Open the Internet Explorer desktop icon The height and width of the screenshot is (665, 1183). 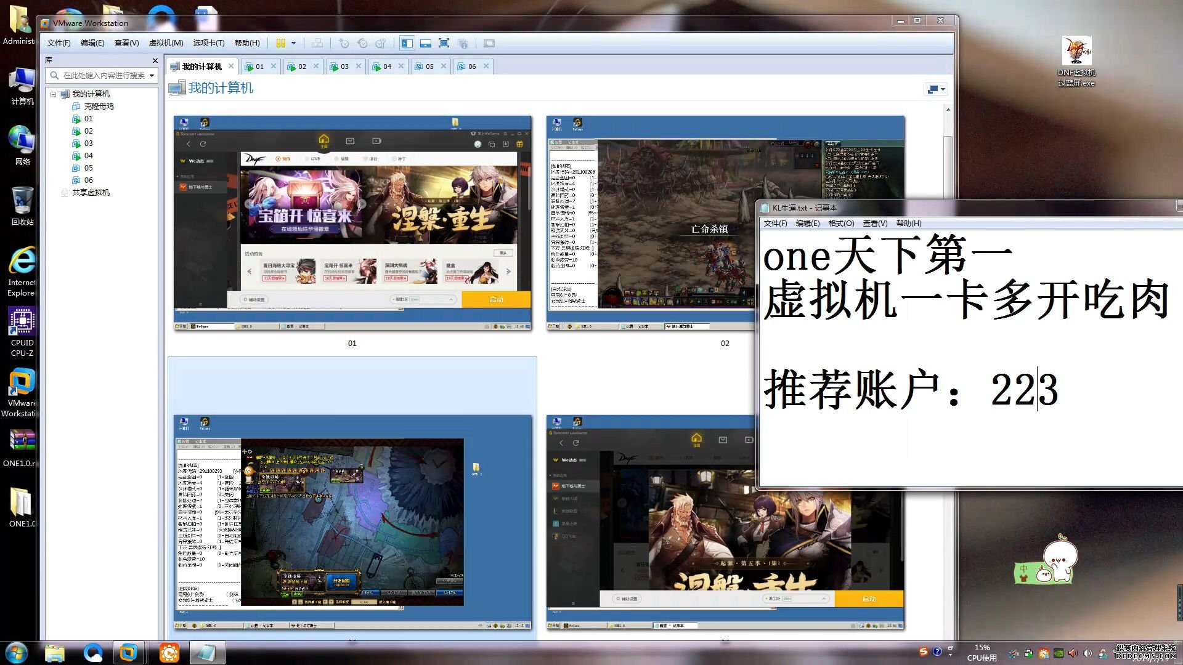pyautogui.click(x=22, y=272)
